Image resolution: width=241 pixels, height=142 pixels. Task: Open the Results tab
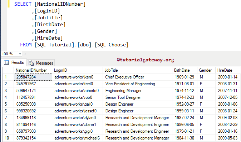tap(14, 62)
